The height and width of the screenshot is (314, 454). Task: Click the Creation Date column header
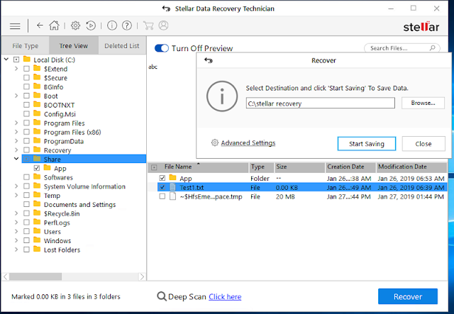(350, 167)
